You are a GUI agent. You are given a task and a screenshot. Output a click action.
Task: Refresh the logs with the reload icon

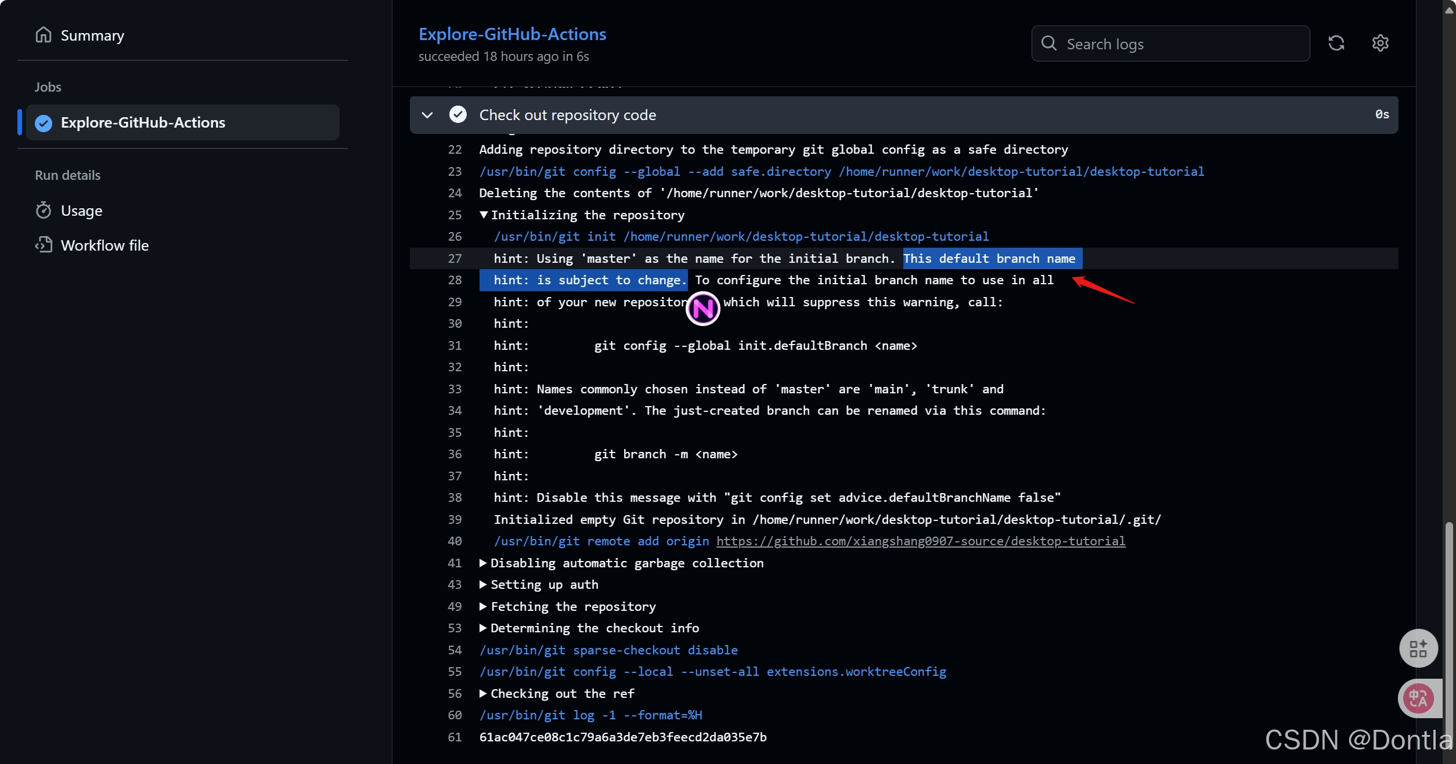tap(1337, 43)
